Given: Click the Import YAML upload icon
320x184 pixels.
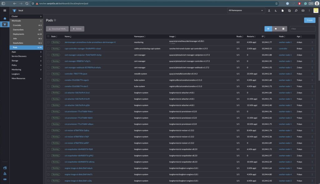Looking at the screenshot, I should (269, 10).
